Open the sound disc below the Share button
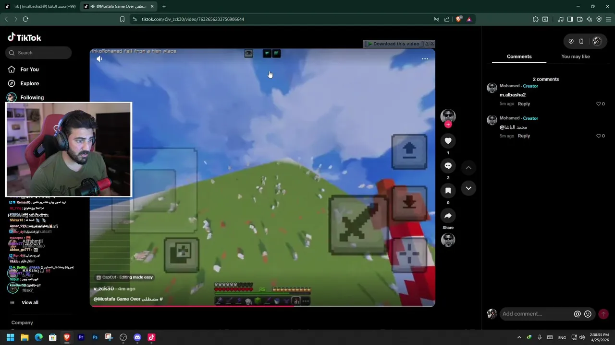The image size is (615, 345). point(448,240)
